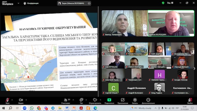
Task: Select Виктор Литвиненко's video thumbnail
Action: (125, 23)
